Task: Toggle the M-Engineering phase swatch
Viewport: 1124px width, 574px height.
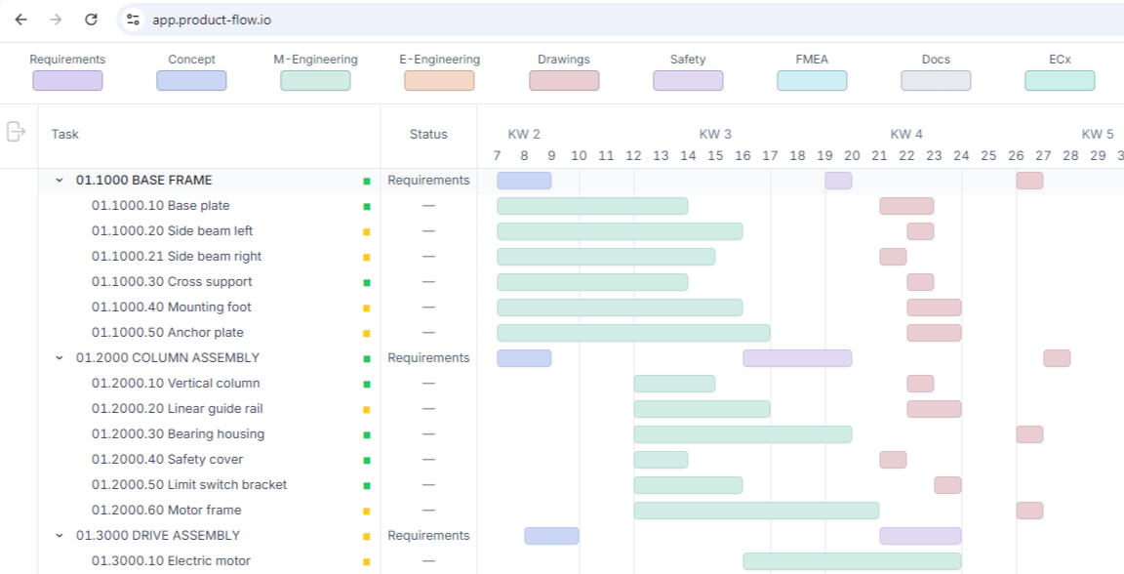Action: point(315,81)
